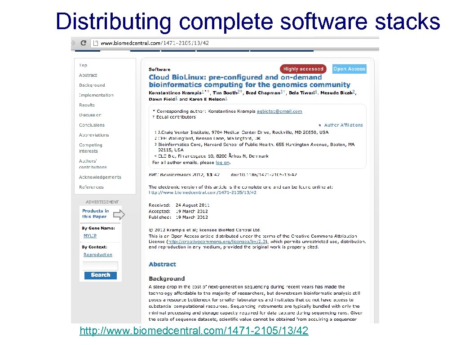Select Results in the sidebar
The width and height of the screenshot is (460, 345).
click(x=87, y=105)
